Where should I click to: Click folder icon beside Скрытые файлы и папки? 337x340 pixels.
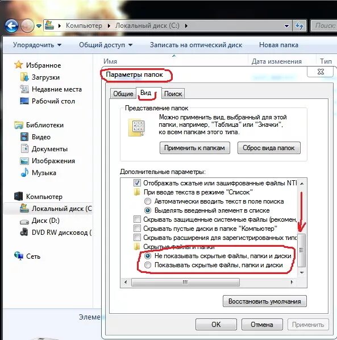tap(137, 247)
